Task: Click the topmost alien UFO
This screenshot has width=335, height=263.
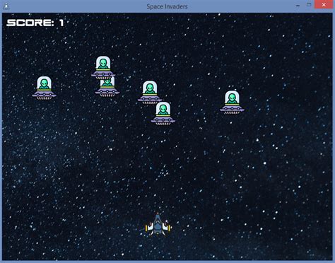Action: (x=103, y=68)
